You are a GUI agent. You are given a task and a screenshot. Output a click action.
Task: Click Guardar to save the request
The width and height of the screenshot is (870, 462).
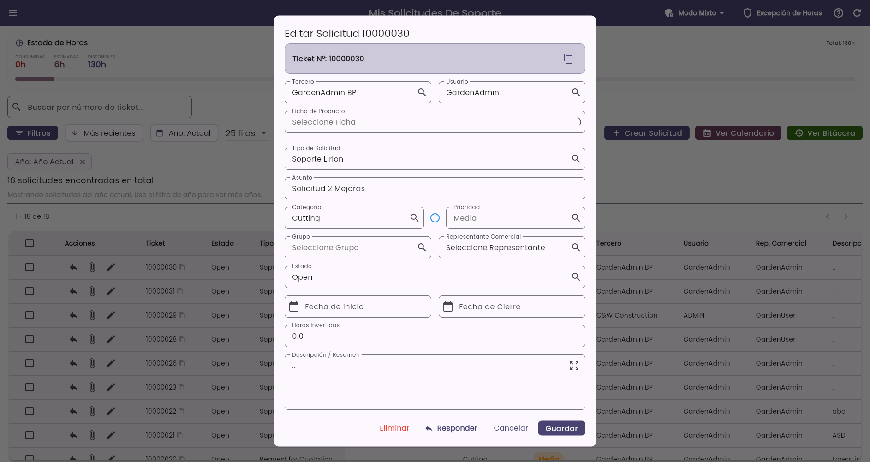click(x=561, y=428)
